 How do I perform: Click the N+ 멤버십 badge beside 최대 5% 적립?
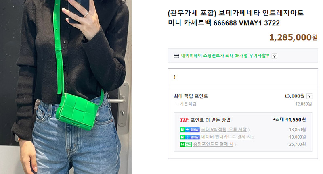point(189,130)
